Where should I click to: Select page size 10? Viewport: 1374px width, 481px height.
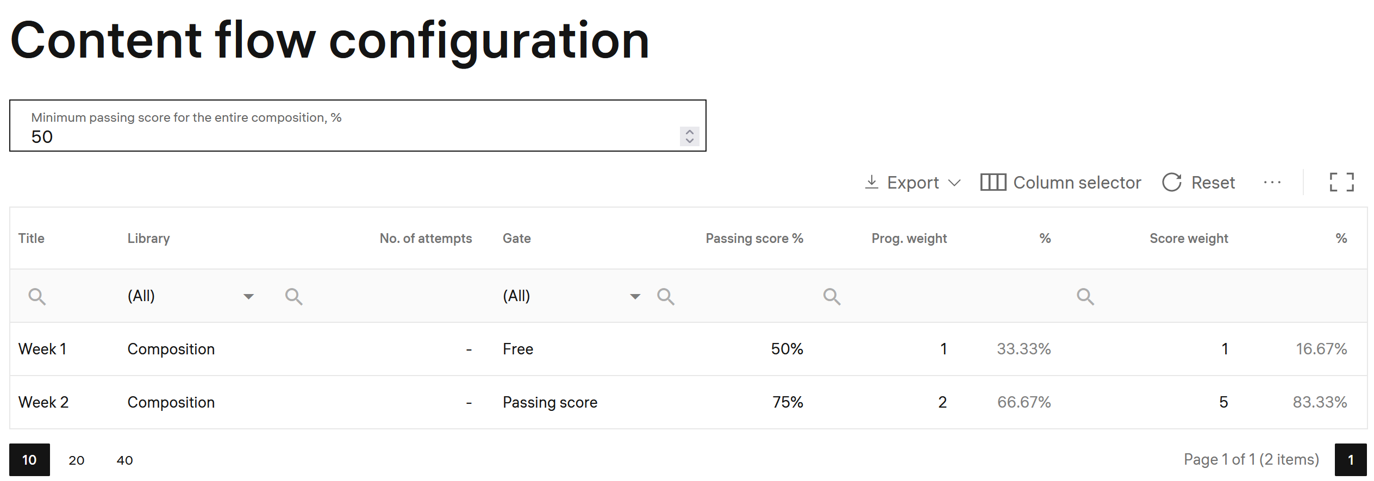pyautogui.click(x=29, y=460)
